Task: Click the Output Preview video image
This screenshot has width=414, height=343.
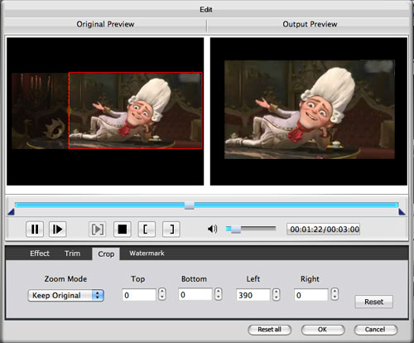Action: 310,109
